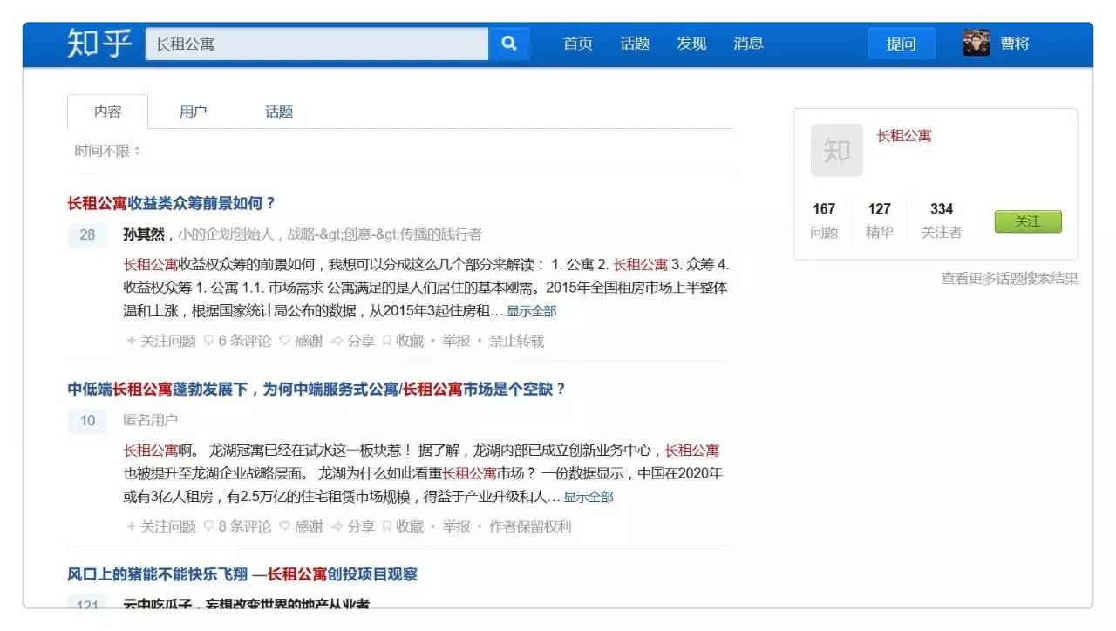Click the 提问 button
The image size is (1116, 631).
[901, 44]
